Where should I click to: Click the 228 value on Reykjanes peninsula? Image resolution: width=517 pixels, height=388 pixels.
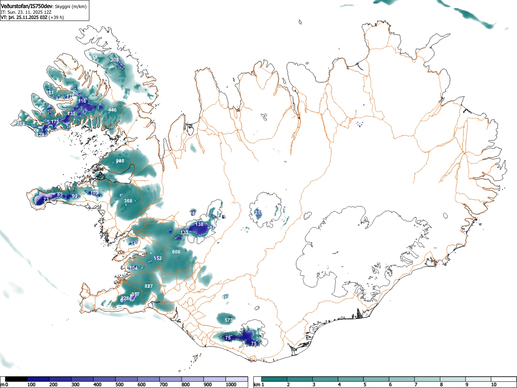click(125, 298)
